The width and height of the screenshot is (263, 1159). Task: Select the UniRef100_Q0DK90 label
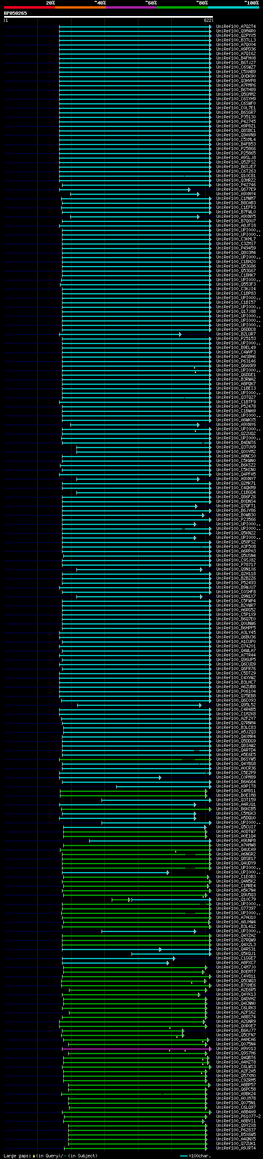point(236,76)
